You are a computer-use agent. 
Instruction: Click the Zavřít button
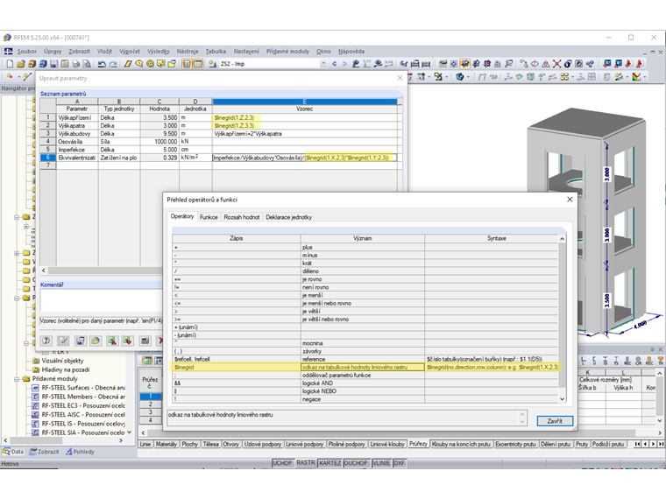coord(555,421)
